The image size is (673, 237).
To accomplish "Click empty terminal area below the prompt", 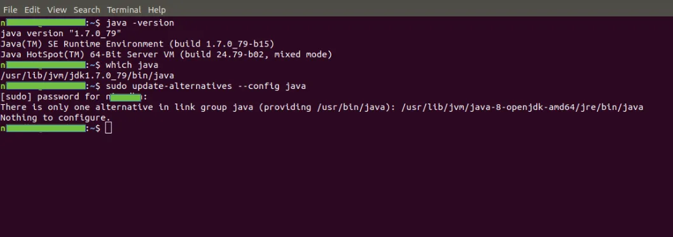I will (x=336, y=184).
